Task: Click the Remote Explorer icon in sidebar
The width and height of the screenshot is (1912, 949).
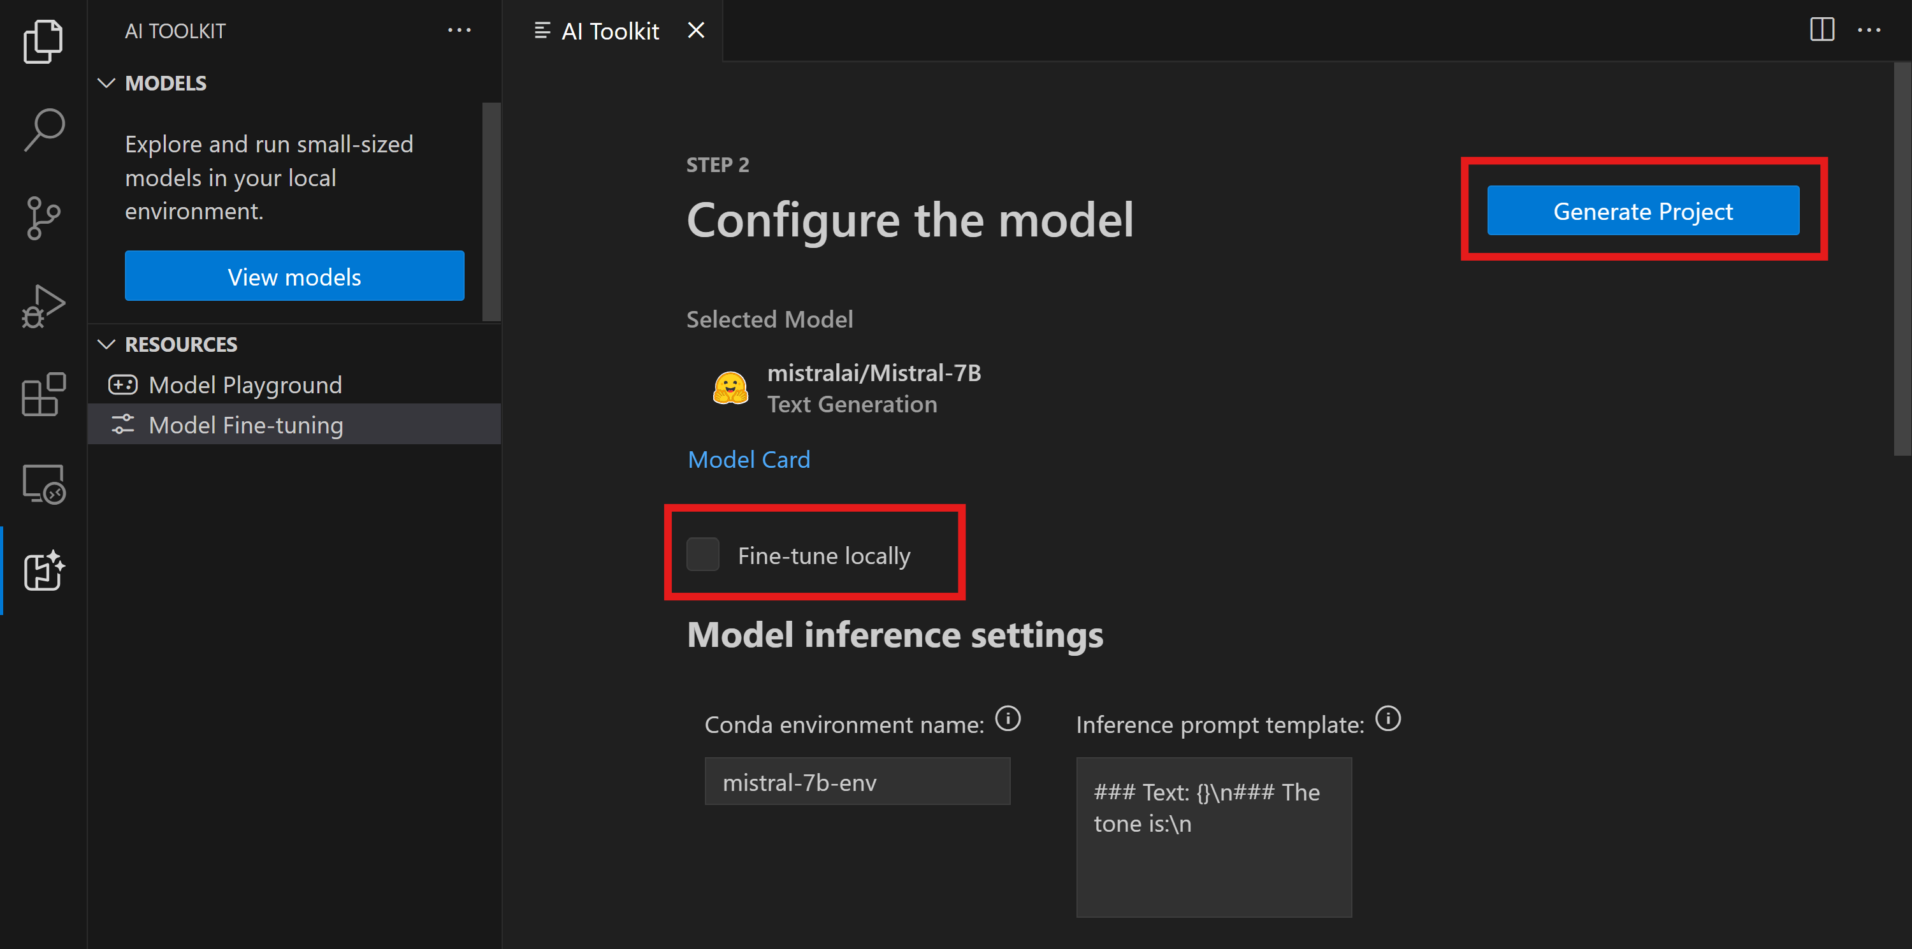Action: click(41, 484)
